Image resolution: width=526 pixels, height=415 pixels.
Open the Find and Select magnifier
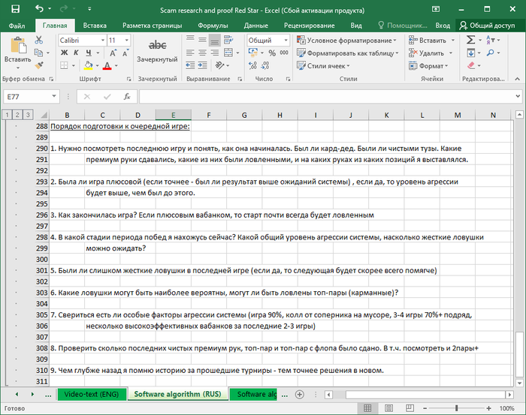coord(491,53)
